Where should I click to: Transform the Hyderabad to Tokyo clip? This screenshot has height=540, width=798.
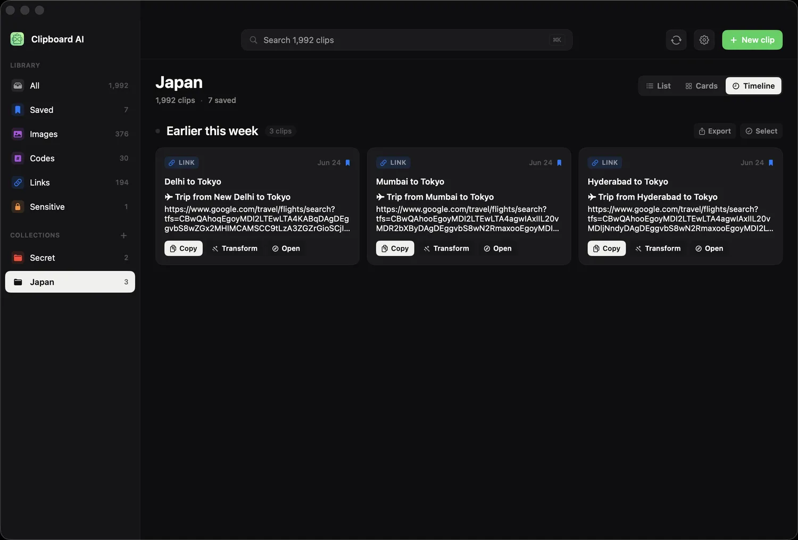click(x=658, y=248)
